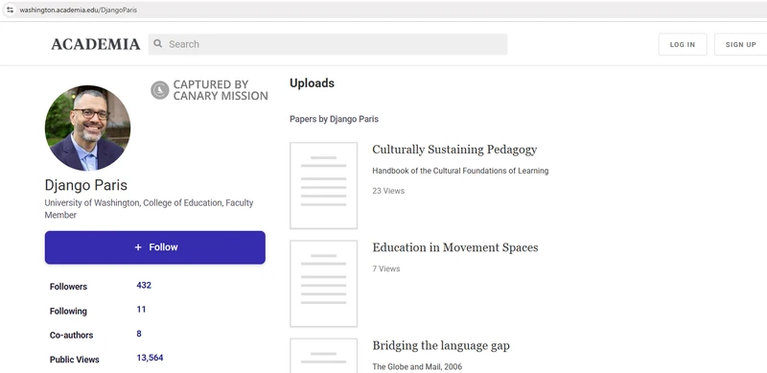Click the browser address bar URL

pyautogui.click(x=79, y=10)
